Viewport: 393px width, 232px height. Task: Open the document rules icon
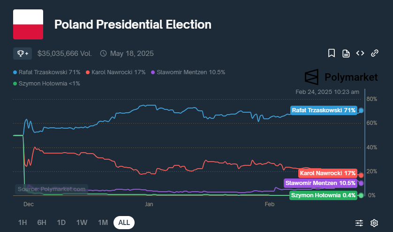[346, 53]
